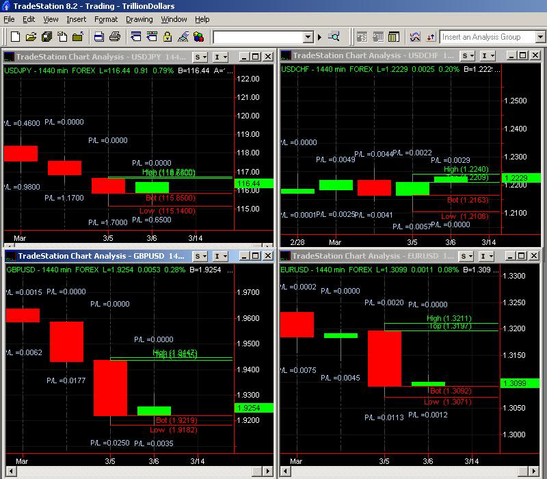Screen dimensions: 547x479
Task: Click the second window-arrange icon beside padlock
Action: (x=152, y=36)
